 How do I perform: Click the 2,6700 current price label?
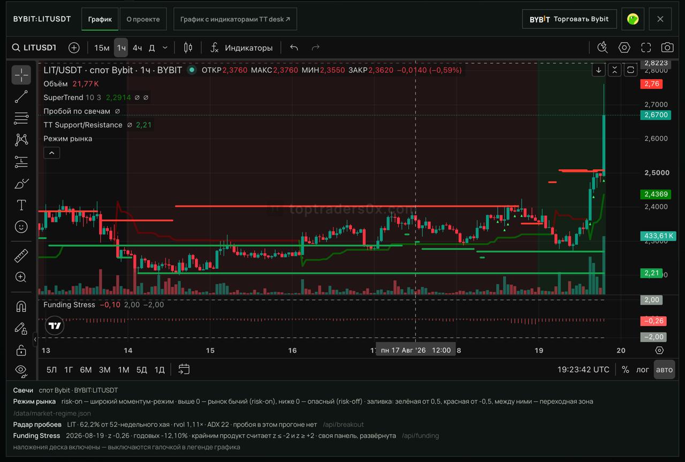(x=656, y=115)
